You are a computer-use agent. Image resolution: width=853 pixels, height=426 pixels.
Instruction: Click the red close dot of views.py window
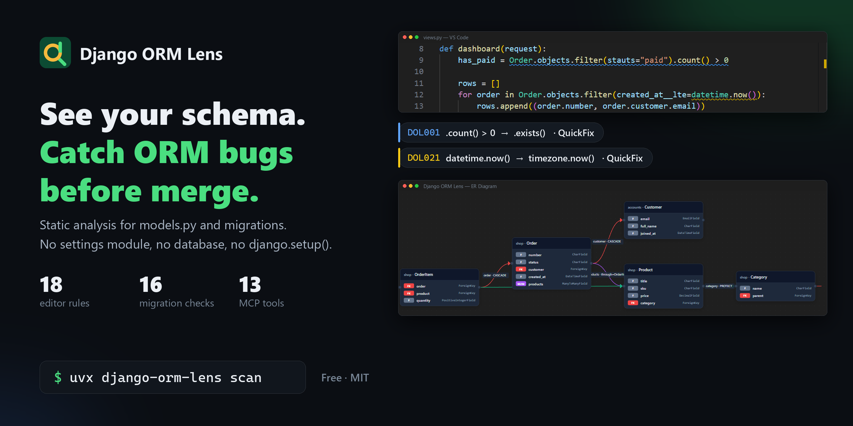(x=405, y=37)
